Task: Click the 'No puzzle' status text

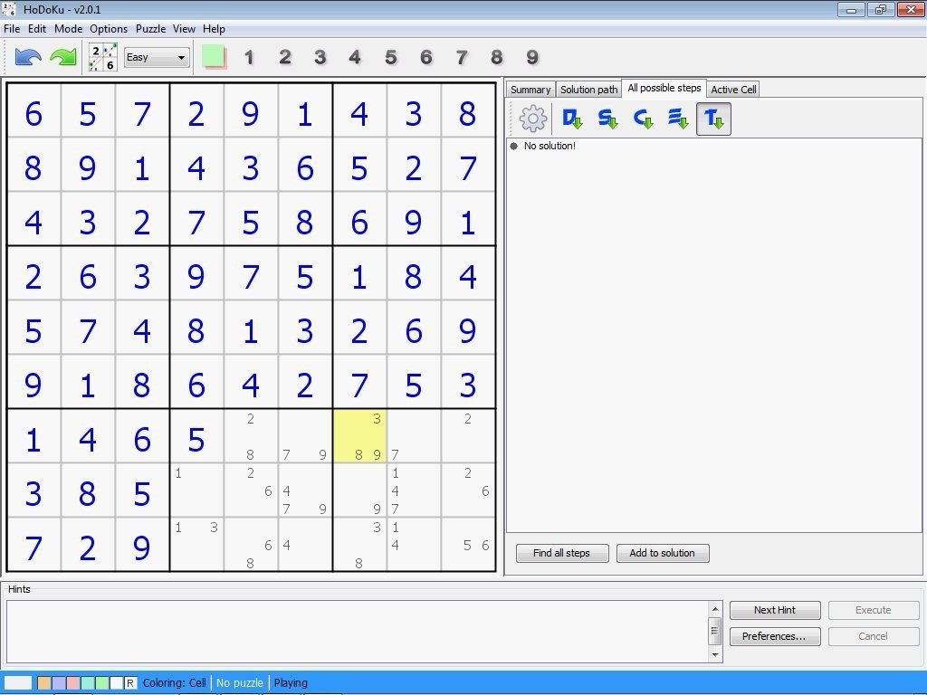Action: 239,682
